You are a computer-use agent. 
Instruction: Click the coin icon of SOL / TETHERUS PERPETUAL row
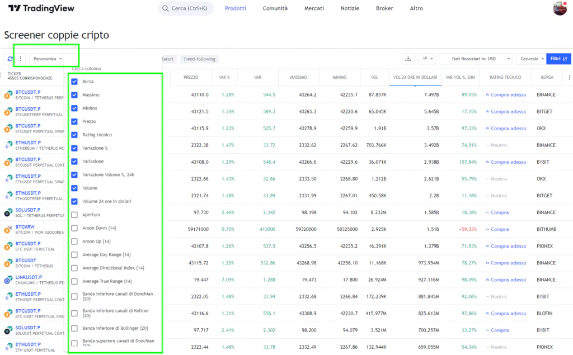click(x=8, y=212)
